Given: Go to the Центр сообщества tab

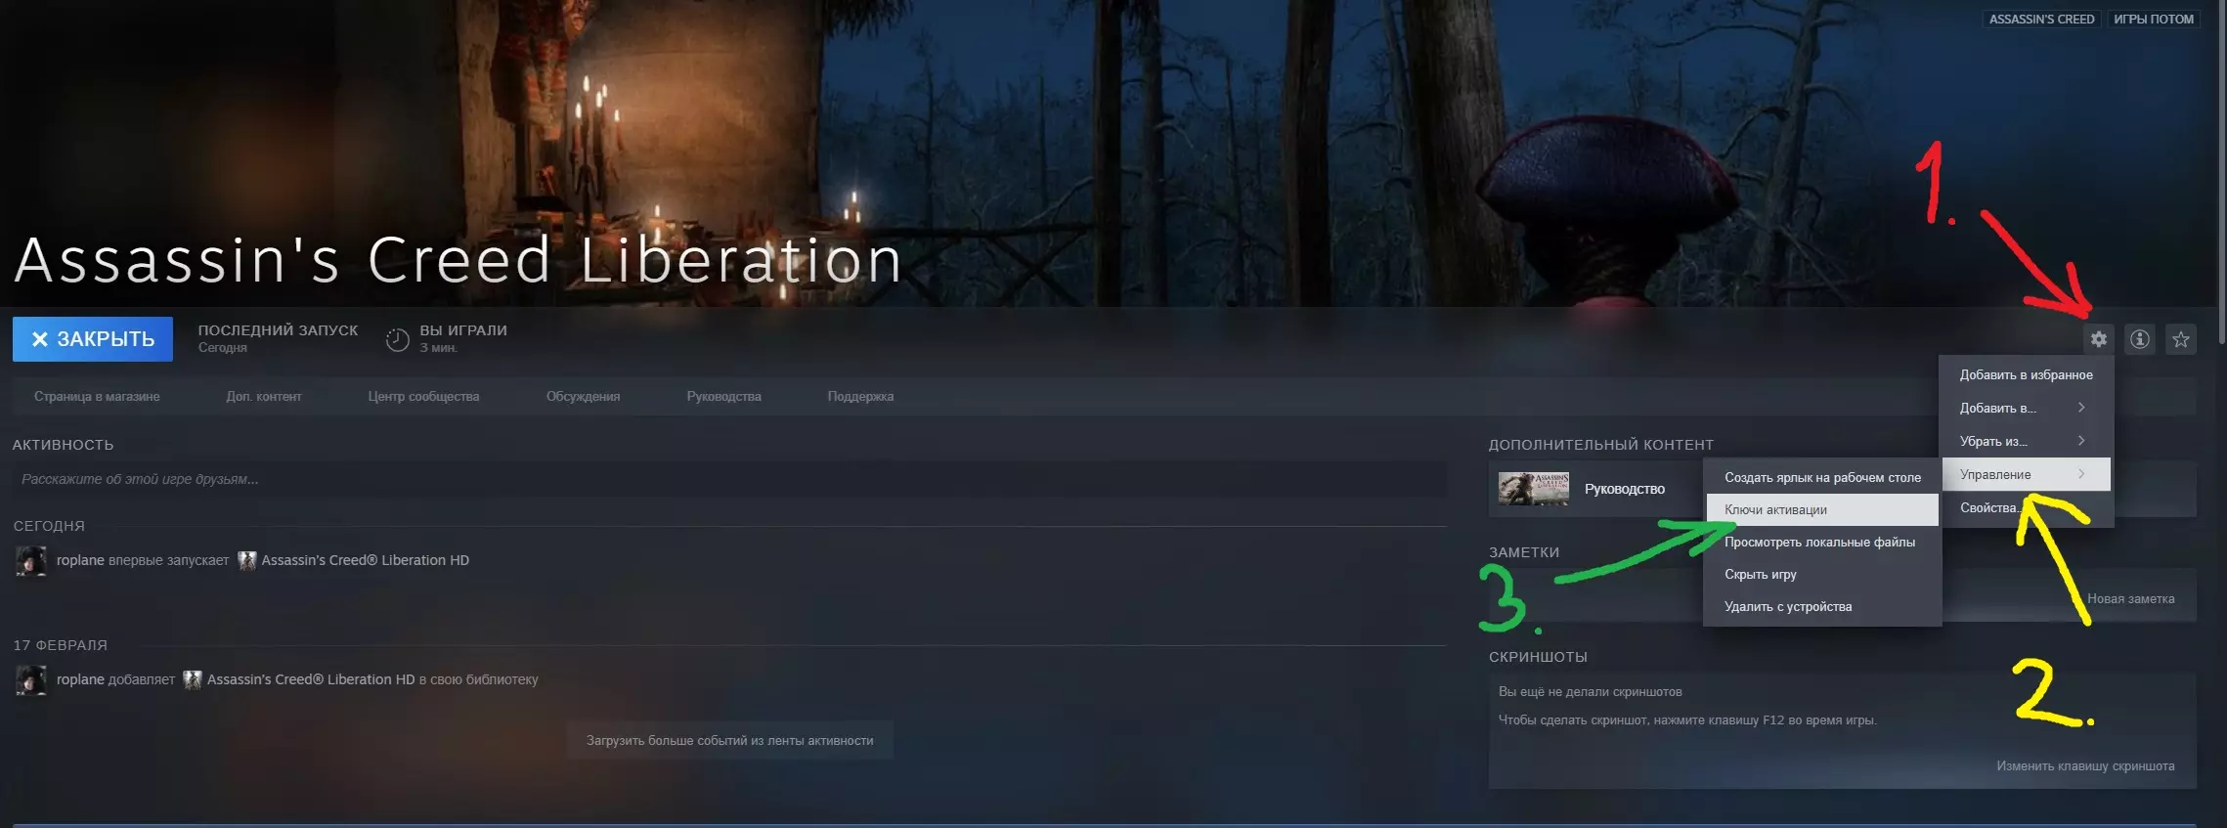Looking at the screenshot, I should click(x=423, y=397).
